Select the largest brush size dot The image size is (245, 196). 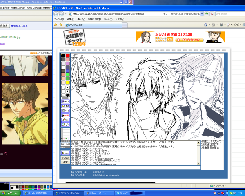pyautogui.click(x=67, y=95)
